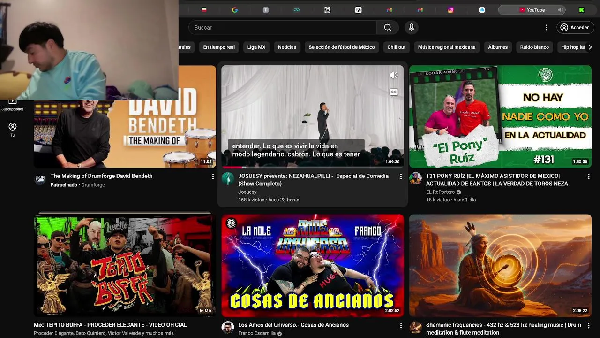Click the Josuesy channel avatar
This screenshot has width=600, height=338.
(228, 178)
